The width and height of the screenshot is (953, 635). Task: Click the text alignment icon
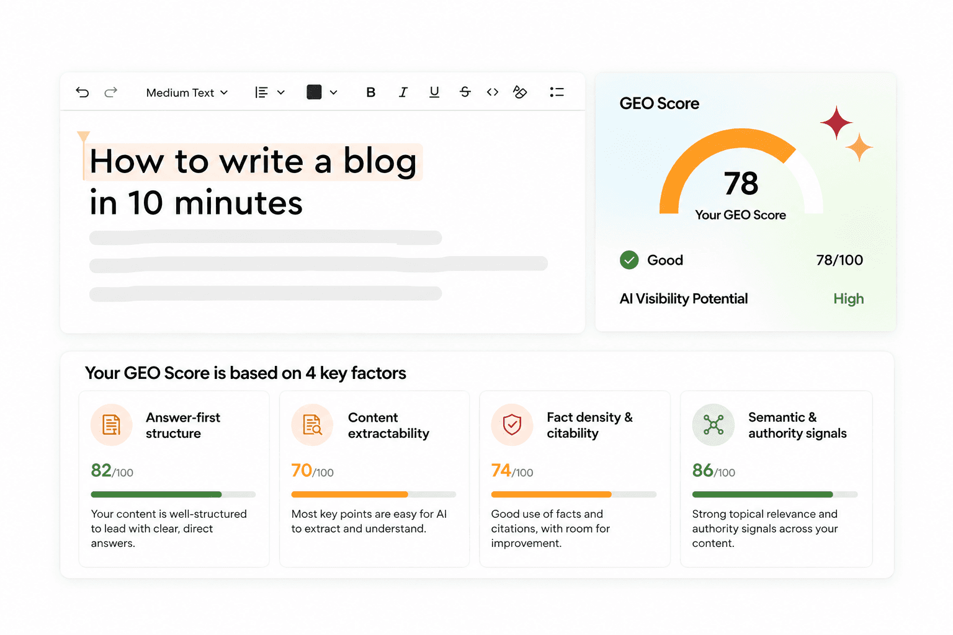click(x=262, y=92)
